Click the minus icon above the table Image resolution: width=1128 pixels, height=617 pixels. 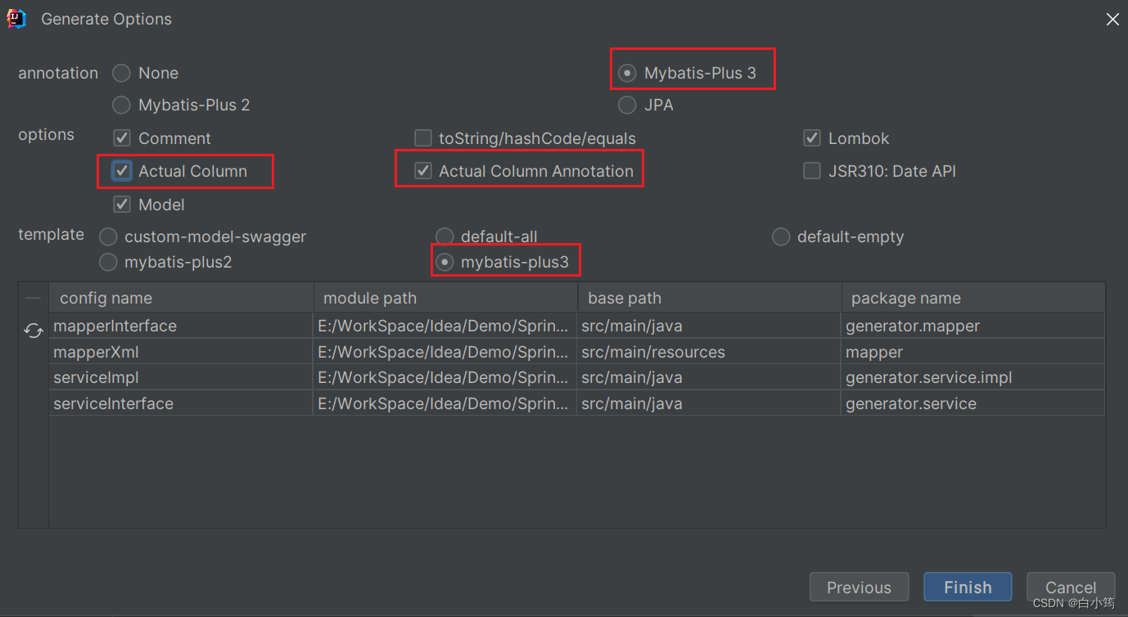pyautogui.click(x=33, y=298)
